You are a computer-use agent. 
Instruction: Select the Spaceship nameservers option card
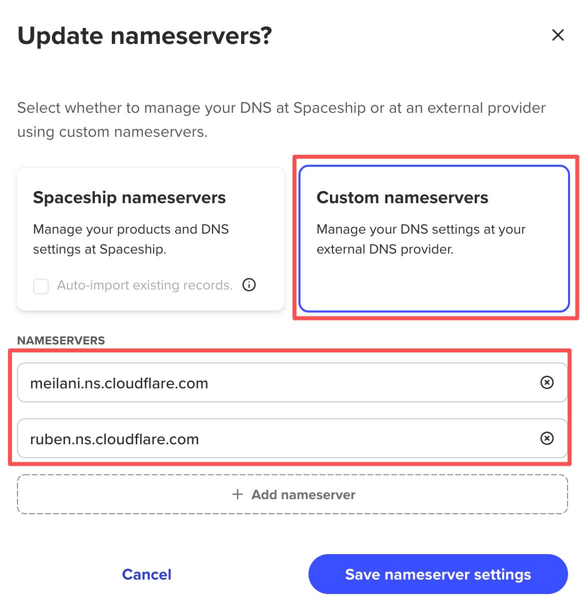(x=150, y=238)
